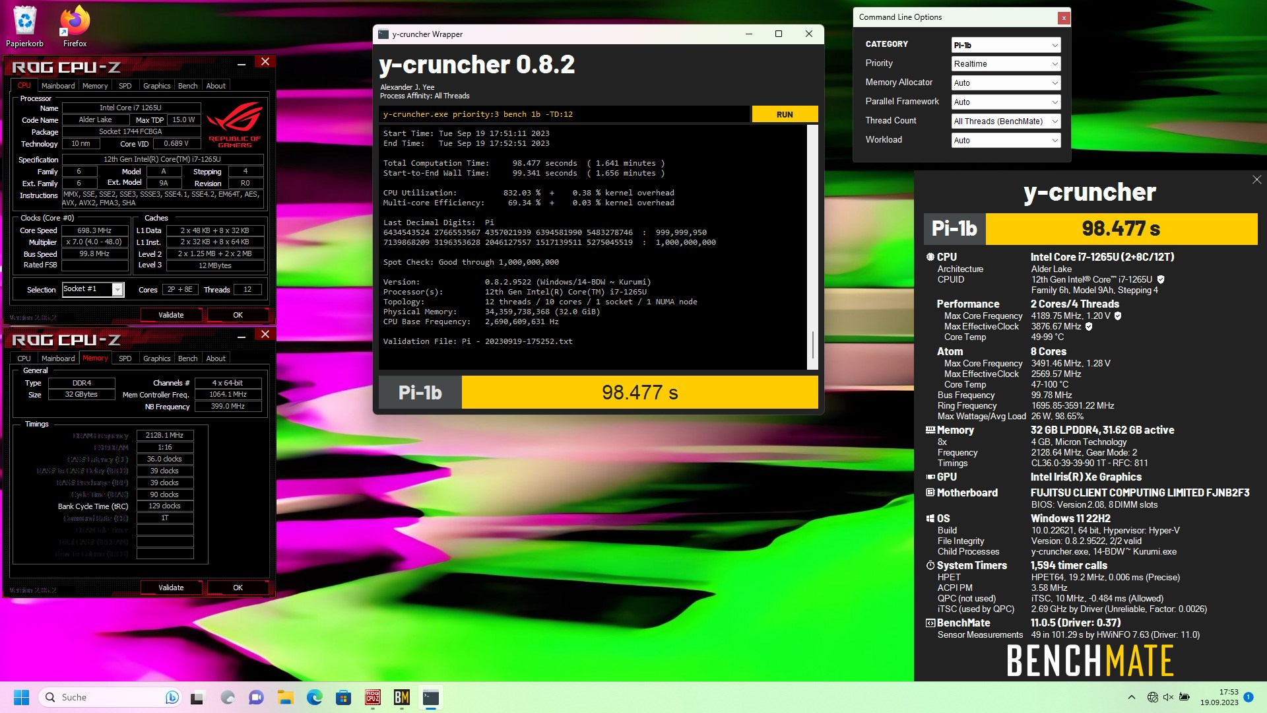
Task: Click OK in the lower CPU-Z window
Action: click(238, 588)
